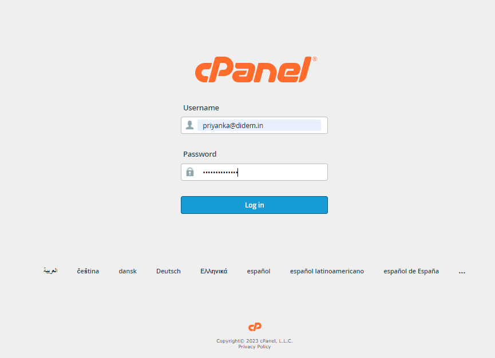The width and height of the screenshot is (495, 358).
Task: Choose español de España locale
Action: (x=411, y=271)
